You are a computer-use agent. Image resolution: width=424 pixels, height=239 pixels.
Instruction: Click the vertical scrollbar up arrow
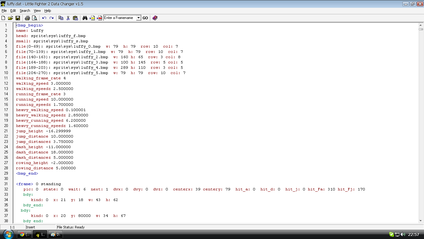click(x=421, y=25)
